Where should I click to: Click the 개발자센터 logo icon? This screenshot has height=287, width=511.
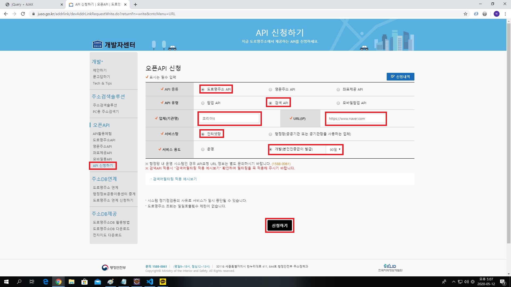pos(97,44)
